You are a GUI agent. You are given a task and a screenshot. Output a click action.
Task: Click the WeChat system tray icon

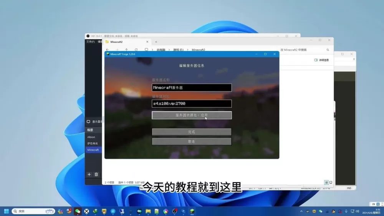320,211
